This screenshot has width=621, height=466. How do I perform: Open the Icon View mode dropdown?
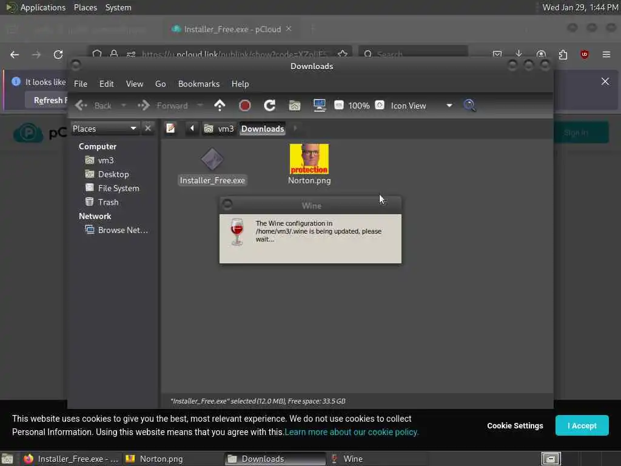point(421,106)
